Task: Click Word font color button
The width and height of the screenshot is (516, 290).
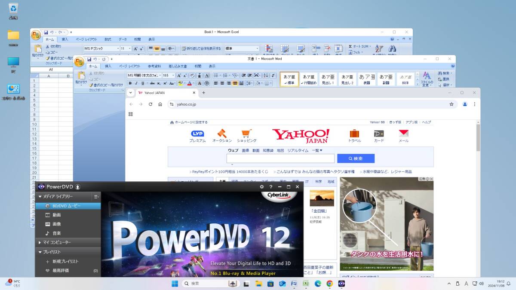Action: tap(190, 83)
